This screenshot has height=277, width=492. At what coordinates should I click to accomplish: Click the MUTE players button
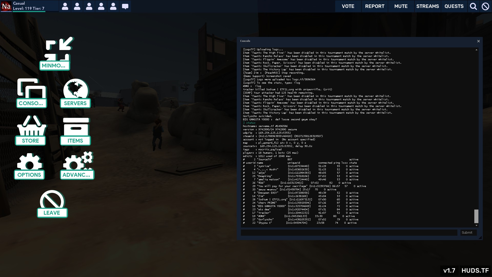401,6
